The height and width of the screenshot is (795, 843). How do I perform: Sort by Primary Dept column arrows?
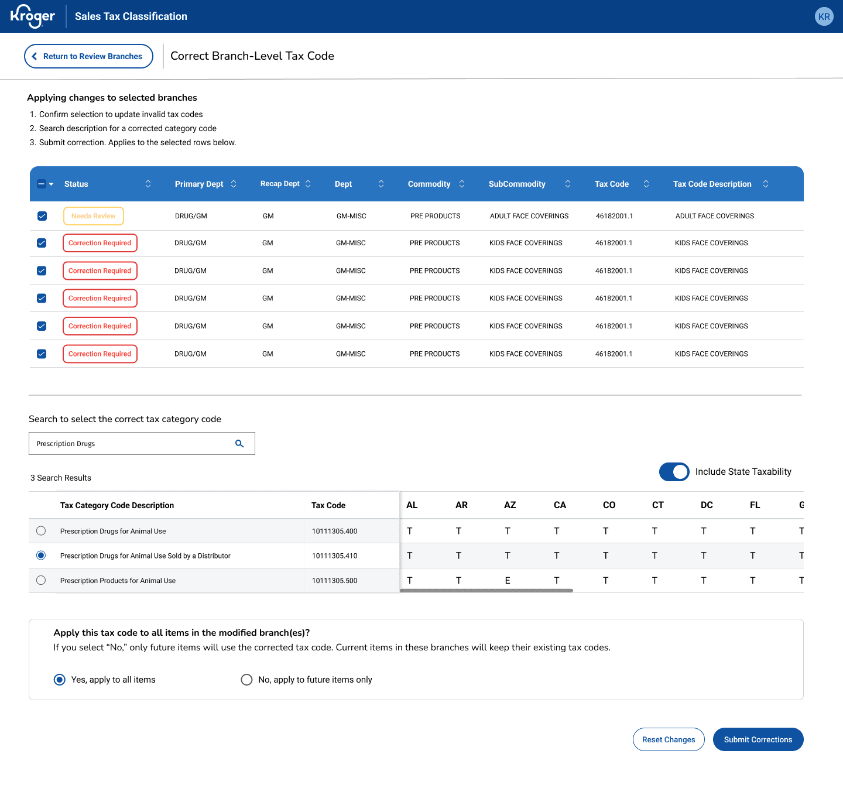(234, 184)
